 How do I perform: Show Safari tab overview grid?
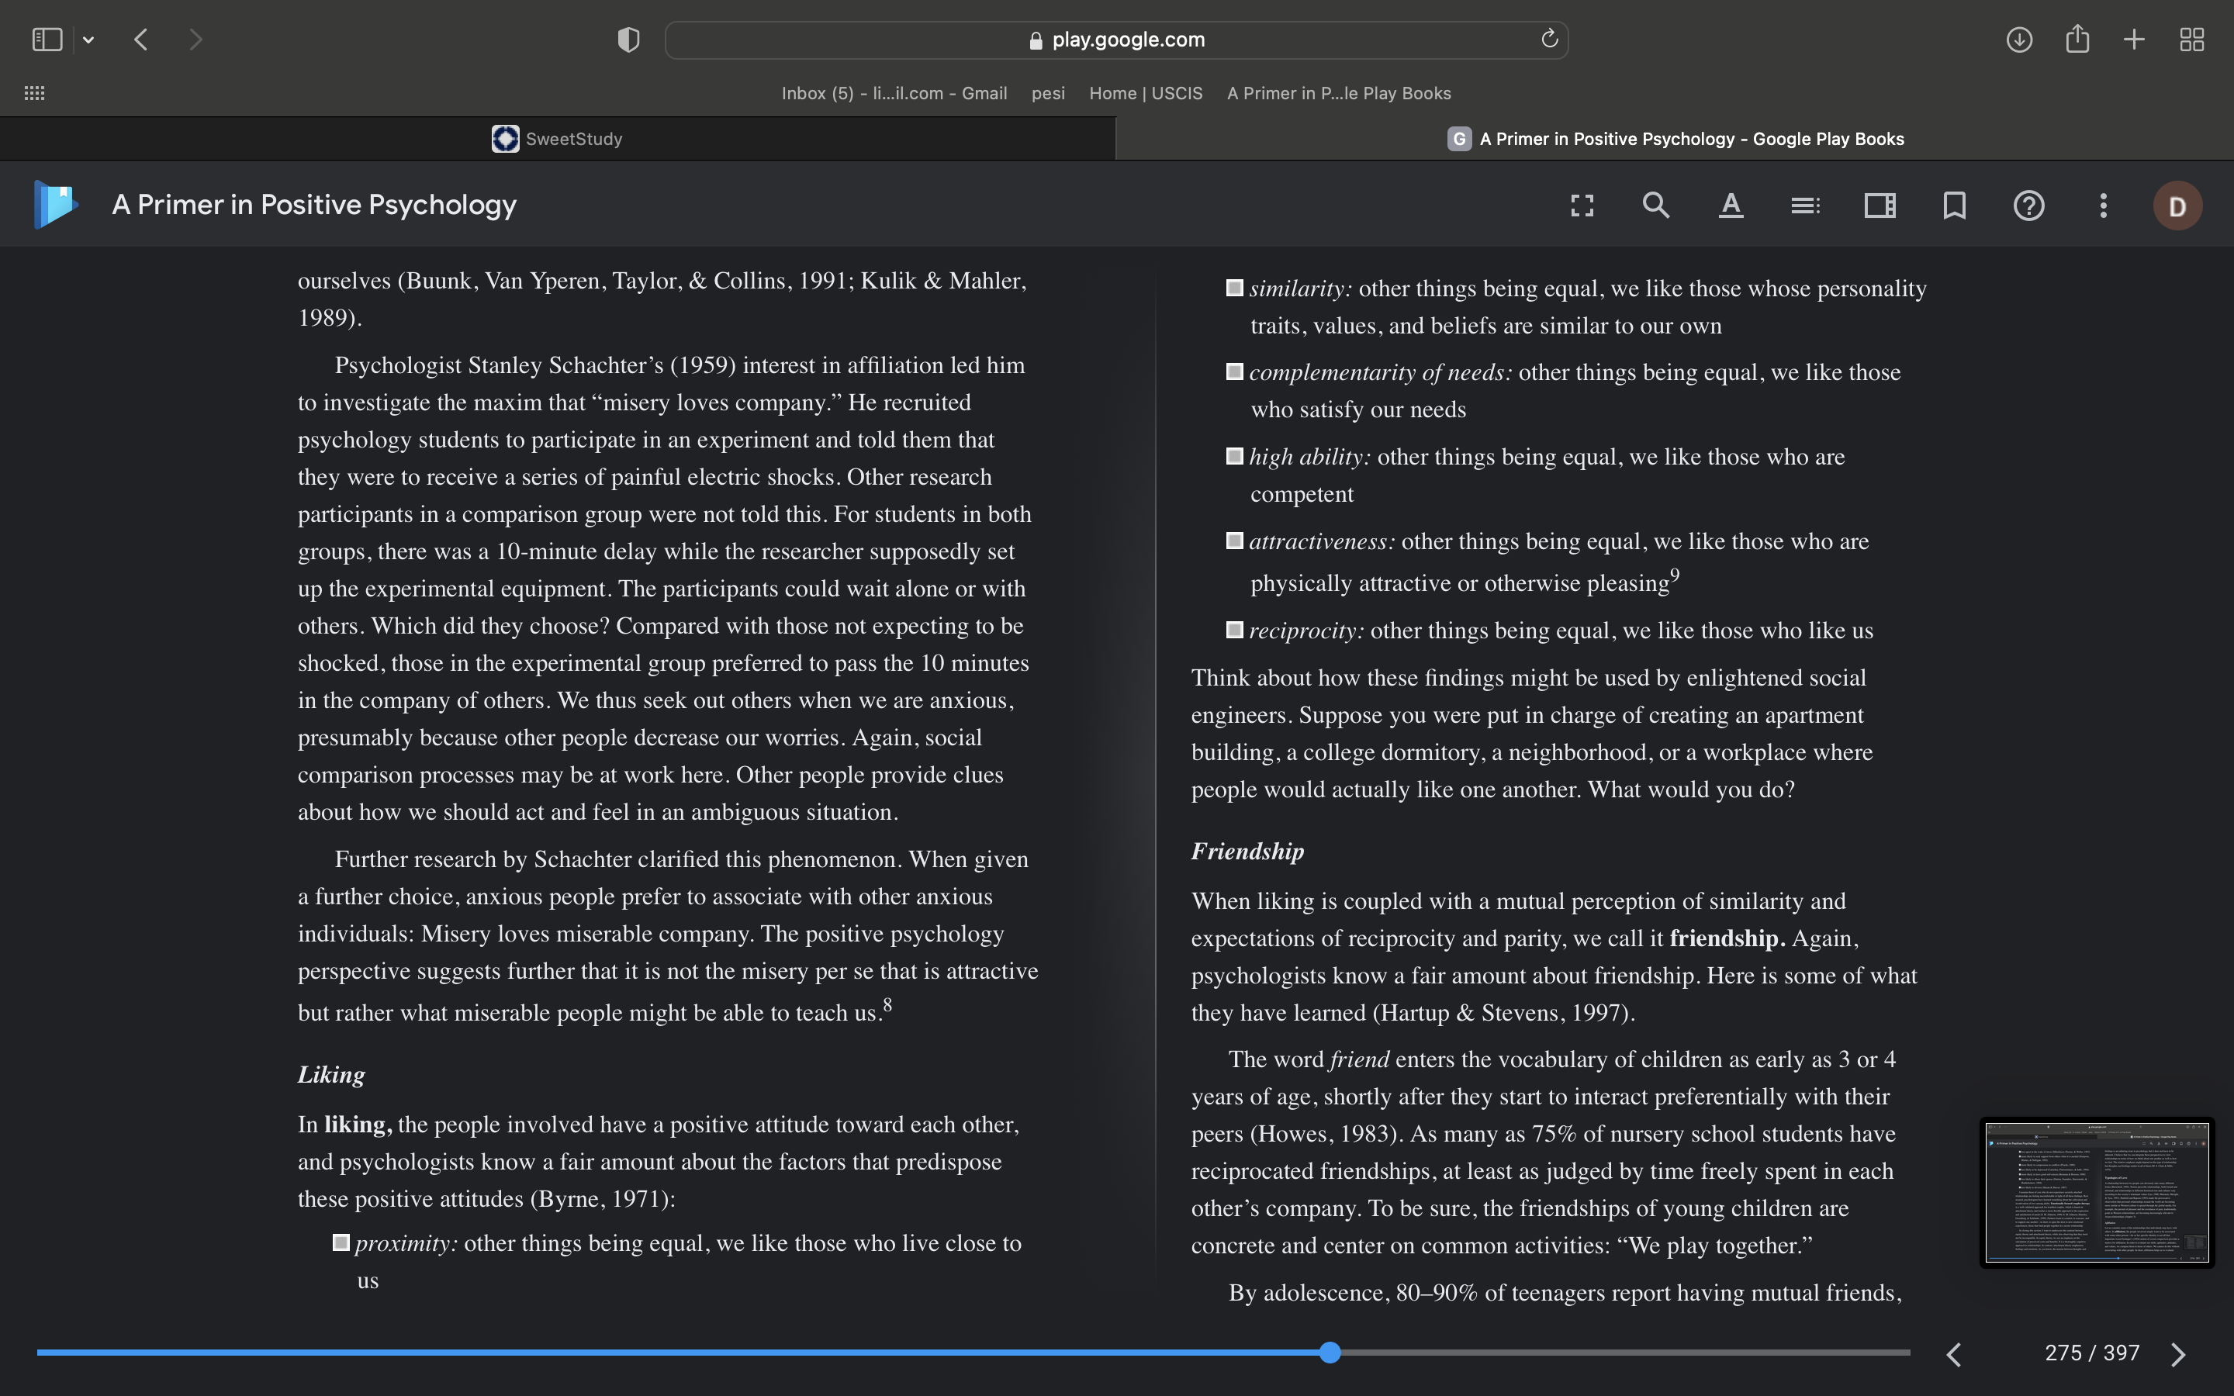pyautogui.click(x=2191, y=40)
